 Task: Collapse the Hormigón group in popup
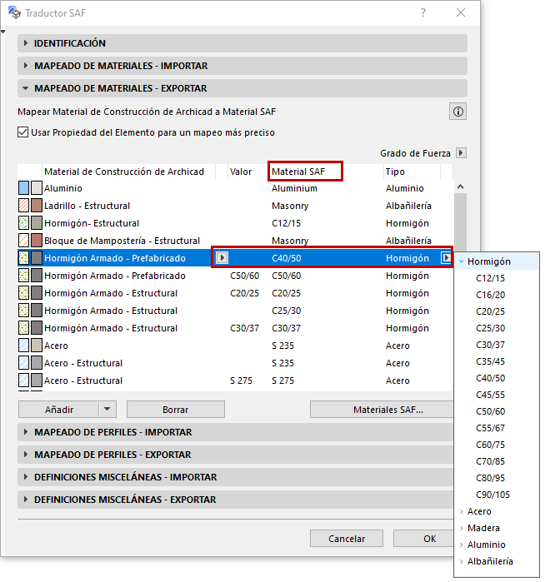(x=461, y=261)
